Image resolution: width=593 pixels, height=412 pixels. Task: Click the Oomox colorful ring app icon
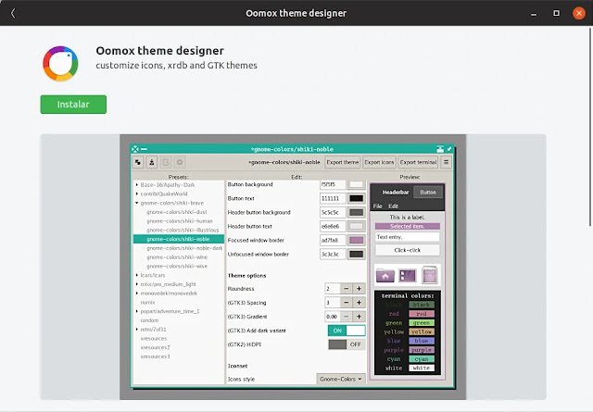point(60,64)
